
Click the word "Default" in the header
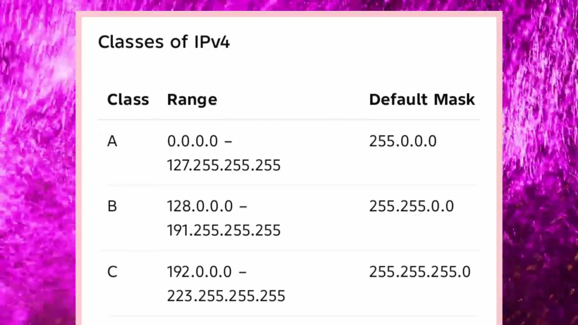tap(399, 100)
